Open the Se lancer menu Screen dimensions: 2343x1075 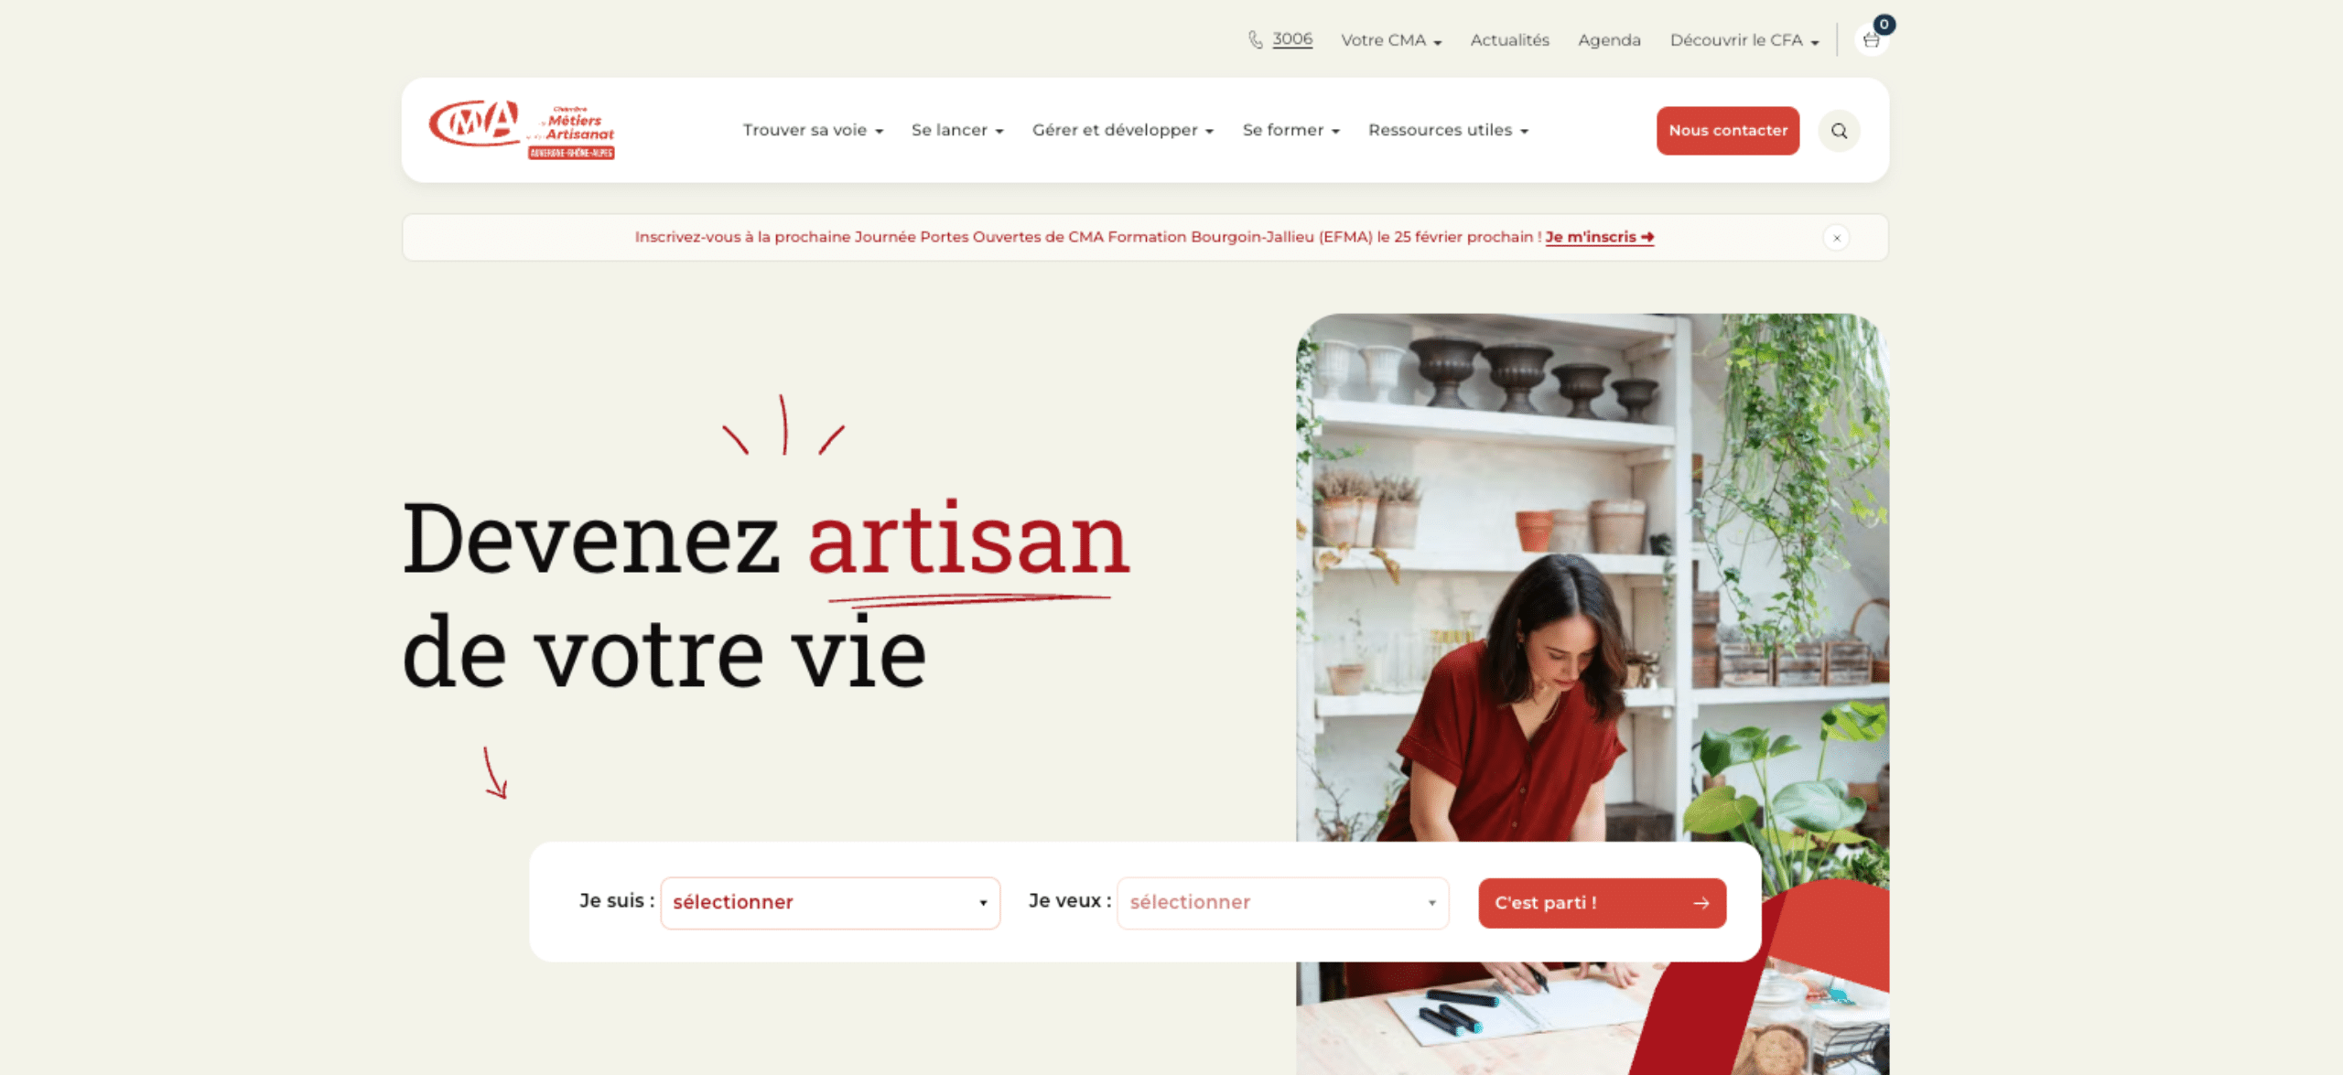click(957, 131)
